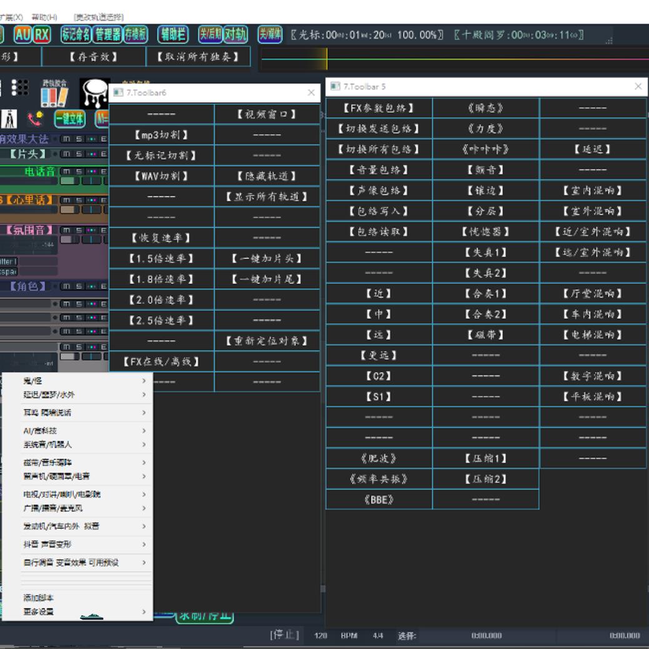The image size is (649, 649).
Task: Click the 关/后期 icon
Action: pos(211,34)
